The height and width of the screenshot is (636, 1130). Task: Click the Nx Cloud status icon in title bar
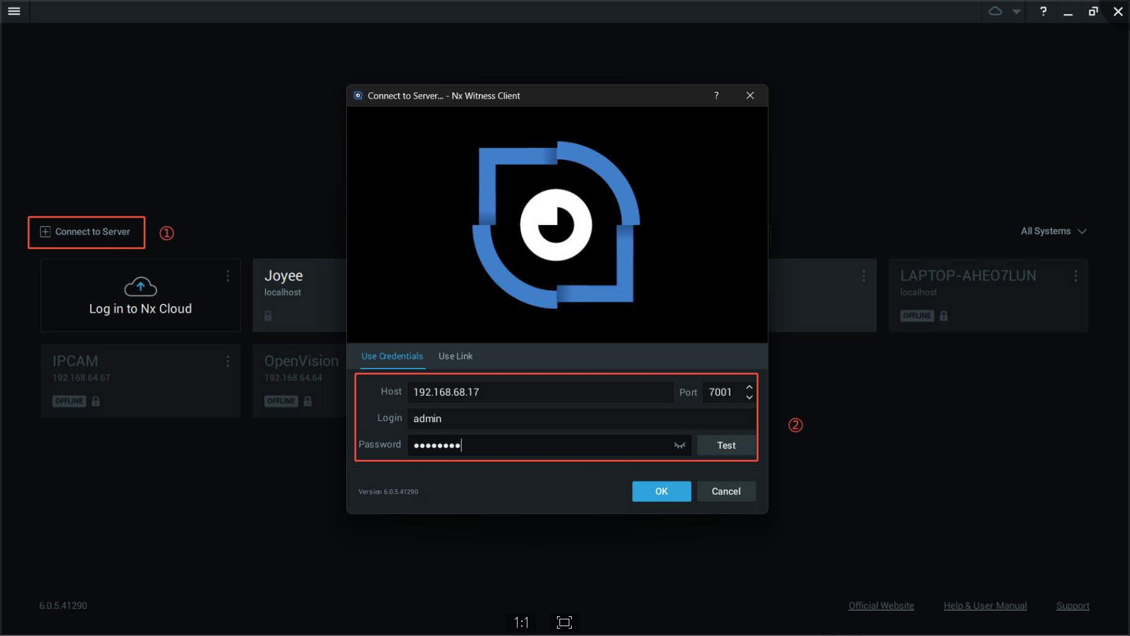point(995,11)
